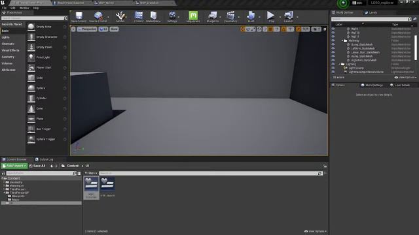Select the Sphere shape actor
The image size is (419, 235).
click(47, 88)
